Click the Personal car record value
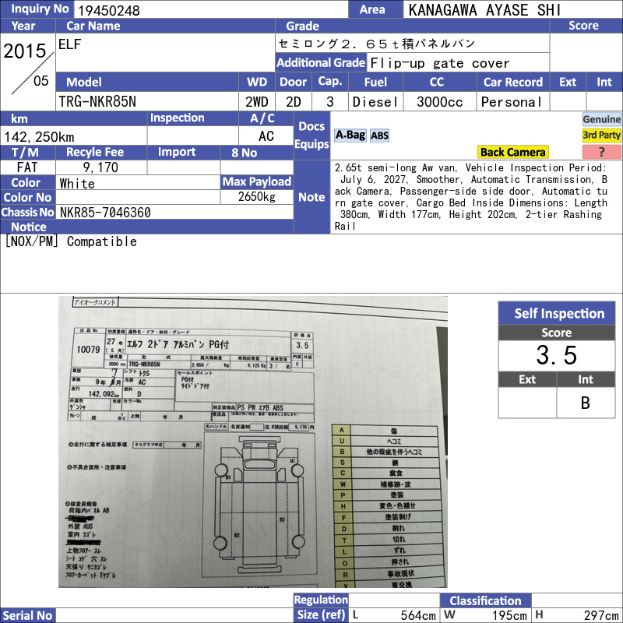 click(512, 102)
